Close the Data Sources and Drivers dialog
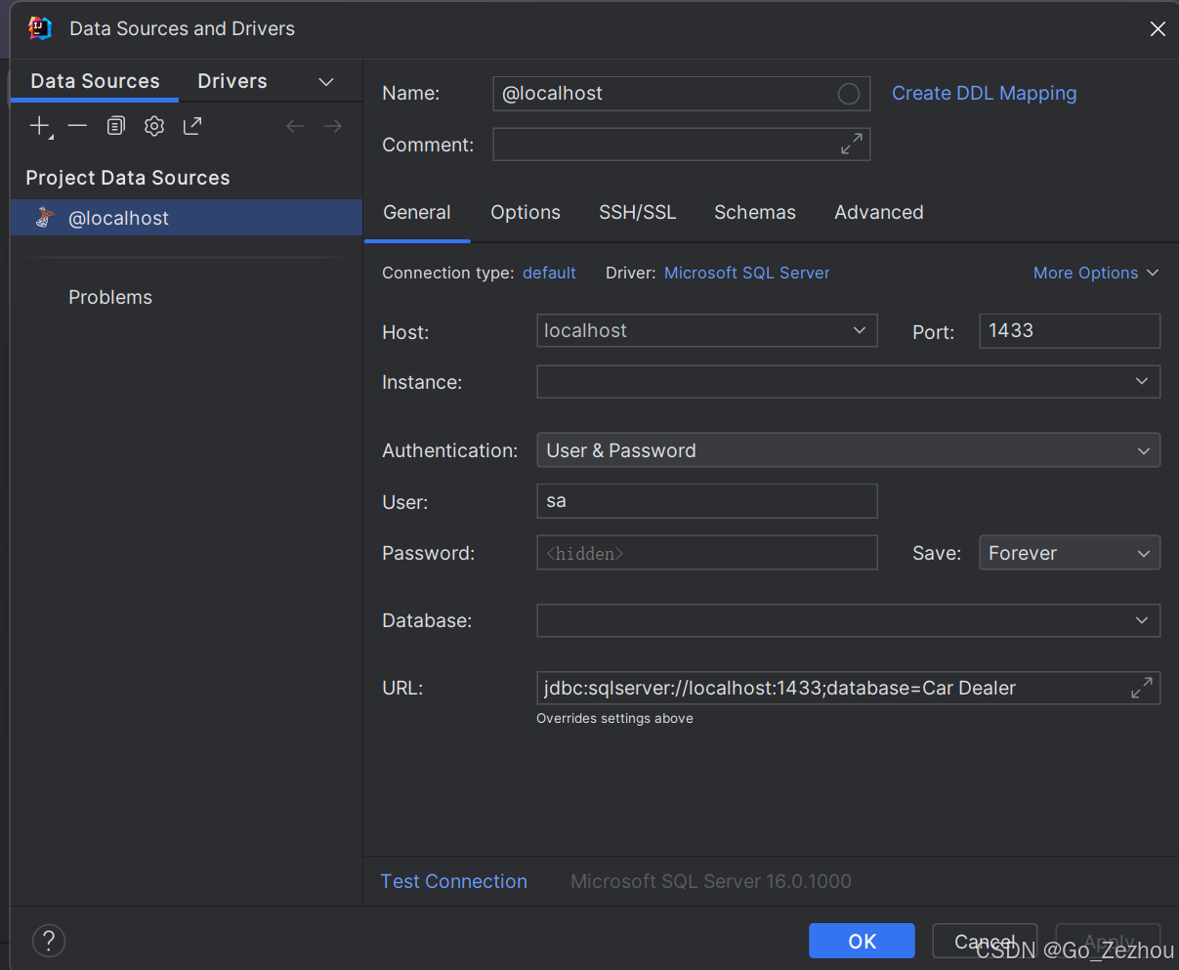This screenshot has width=1179, height=970. [1158, 29]
